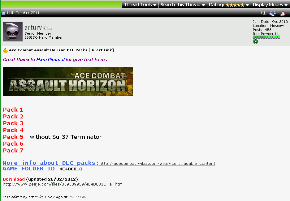Viewport: 290px width, 201px height.
Task: Click the thumbs up post icon
Action: click(5, 50)
